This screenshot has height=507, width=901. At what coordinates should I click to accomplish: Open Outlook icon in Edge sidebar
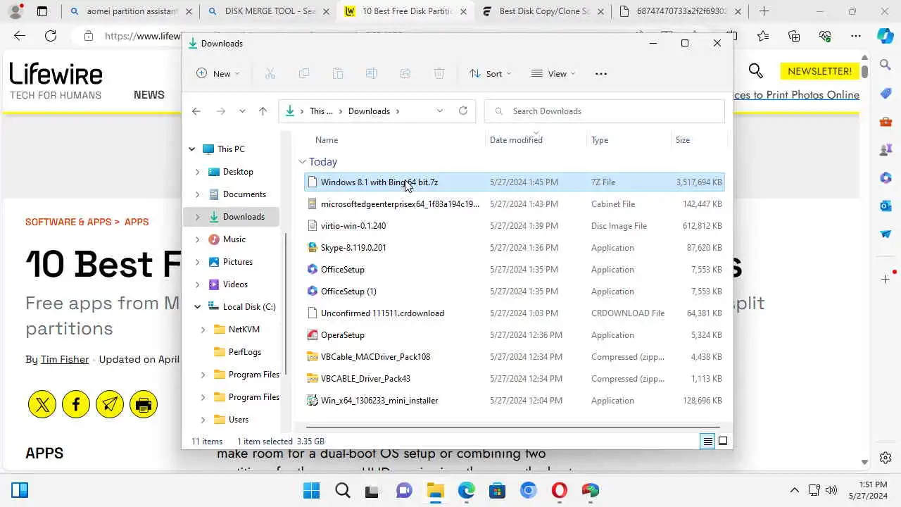886,206
